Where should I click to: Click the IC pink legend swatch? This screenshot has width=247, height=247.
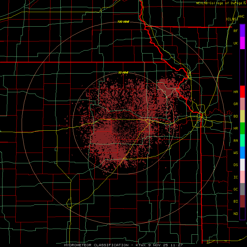pyautogui.click(x=242, y=177)
